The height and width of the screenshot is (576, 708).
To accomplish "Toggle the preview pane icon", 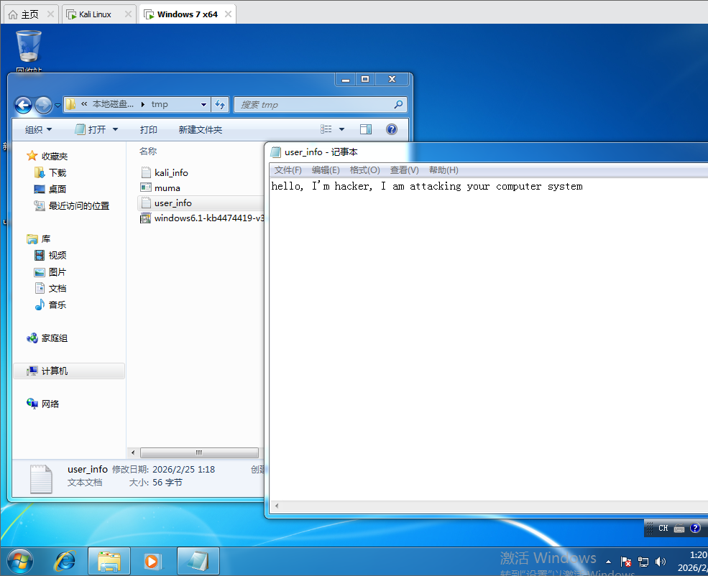I will [x=366, y=129].
